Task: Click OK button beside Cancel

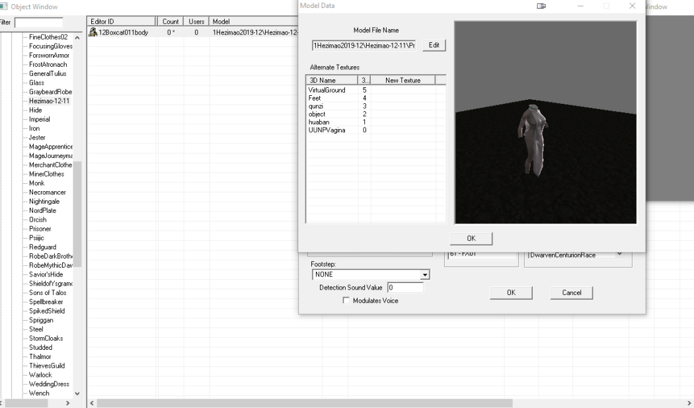Action: pyautogui.click(x=511, y=293)
